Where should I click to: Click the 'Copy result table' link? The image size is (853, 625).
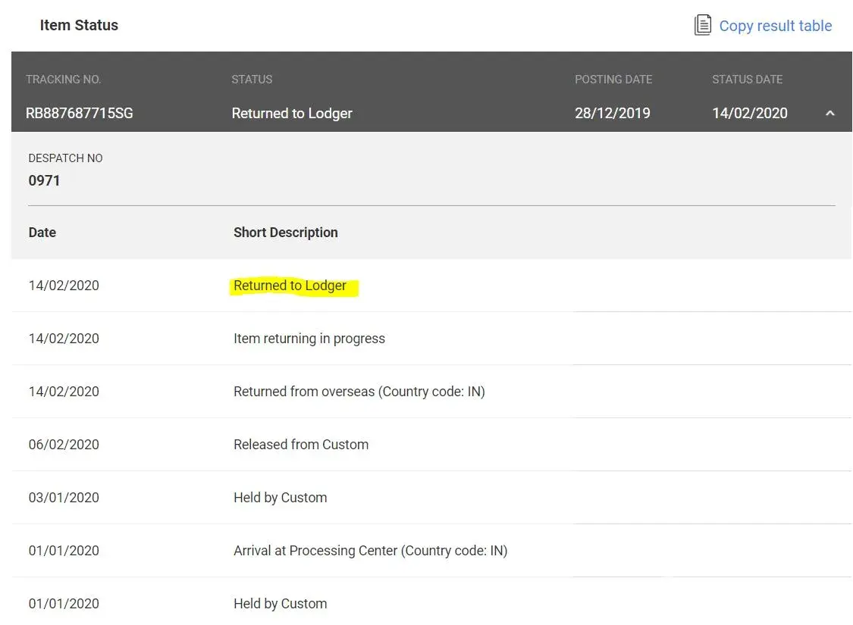pos(775,26)
